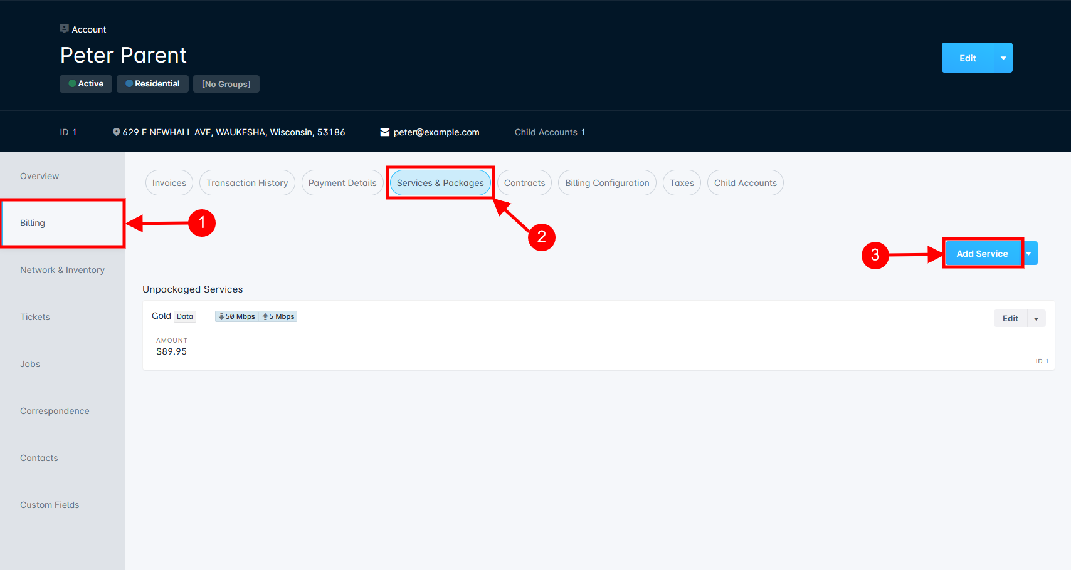The width and height of the screenshot is (1071, 570).
Task: Click the Data tag on the Gold service
Action: coord(185,316)
